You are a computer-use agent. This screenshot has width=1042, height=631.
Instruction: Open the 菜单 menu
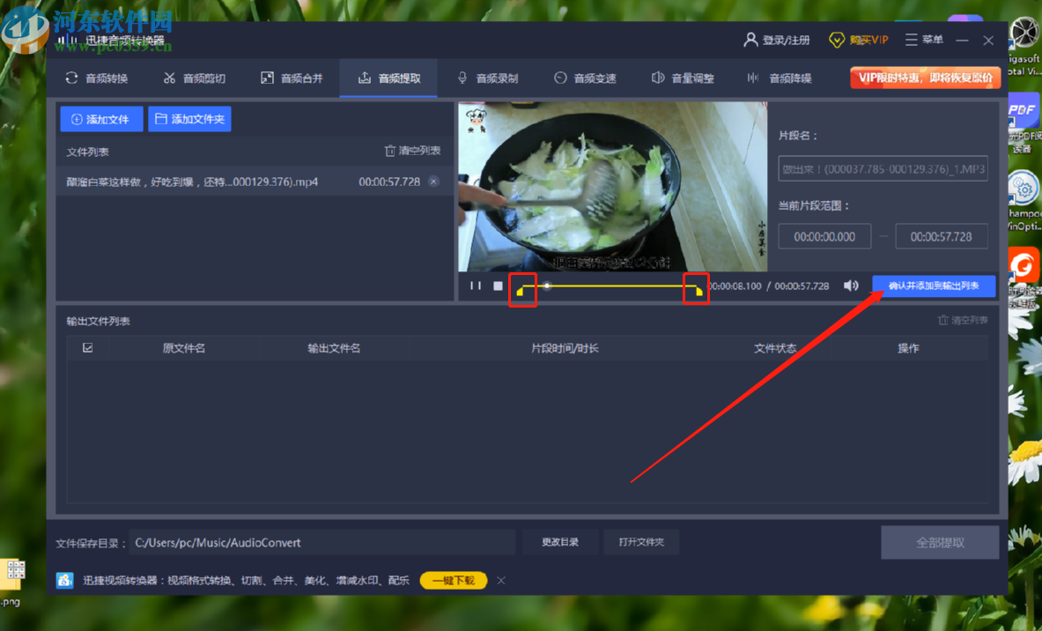click(x=923, y=40)
